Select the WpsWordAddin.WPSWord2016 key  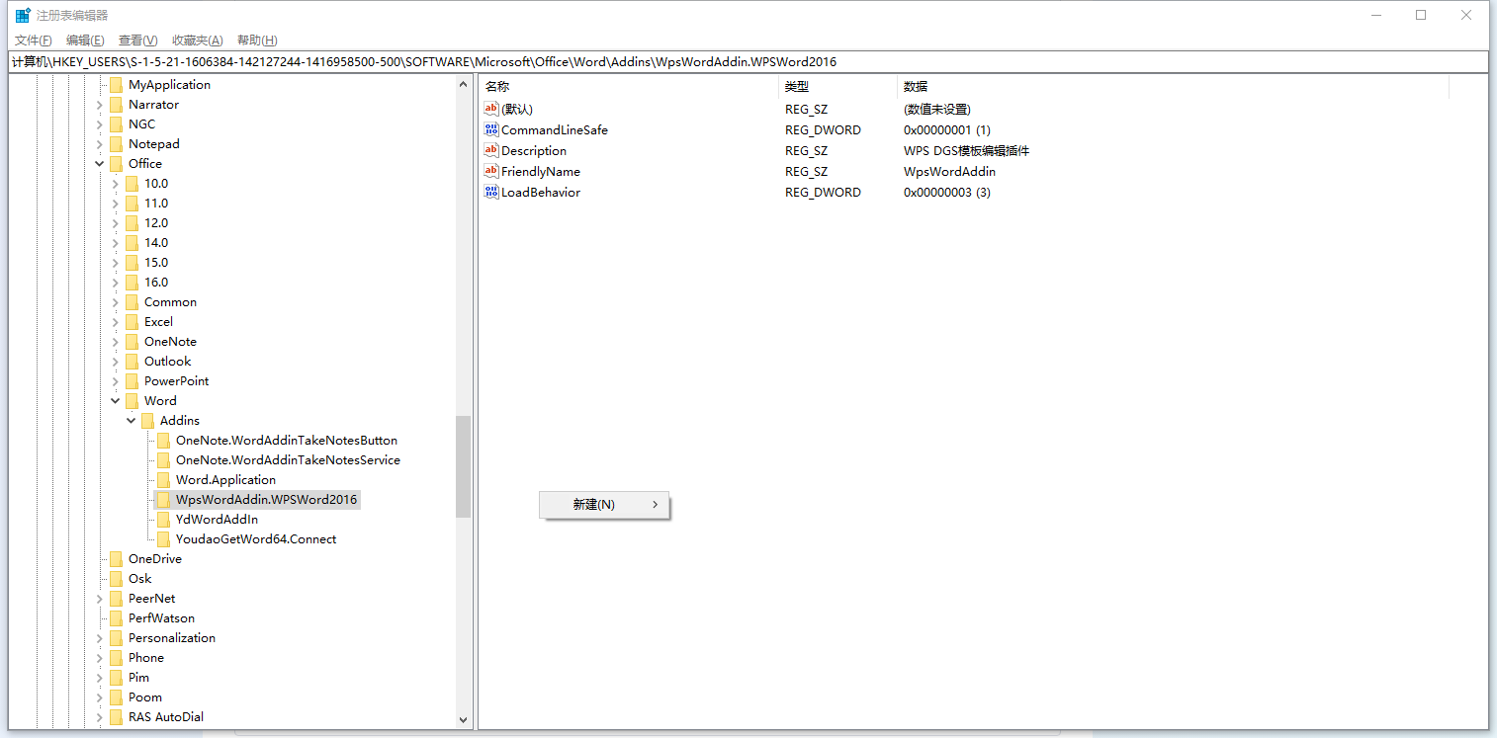[266, 500]
